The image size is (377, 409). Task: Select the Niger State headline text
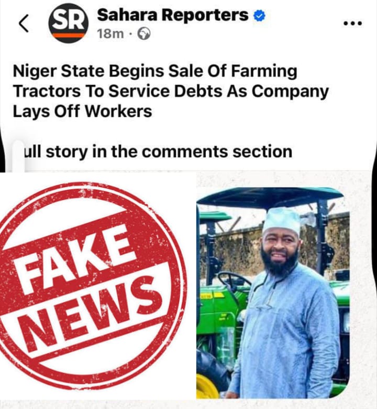coord(171,91)
